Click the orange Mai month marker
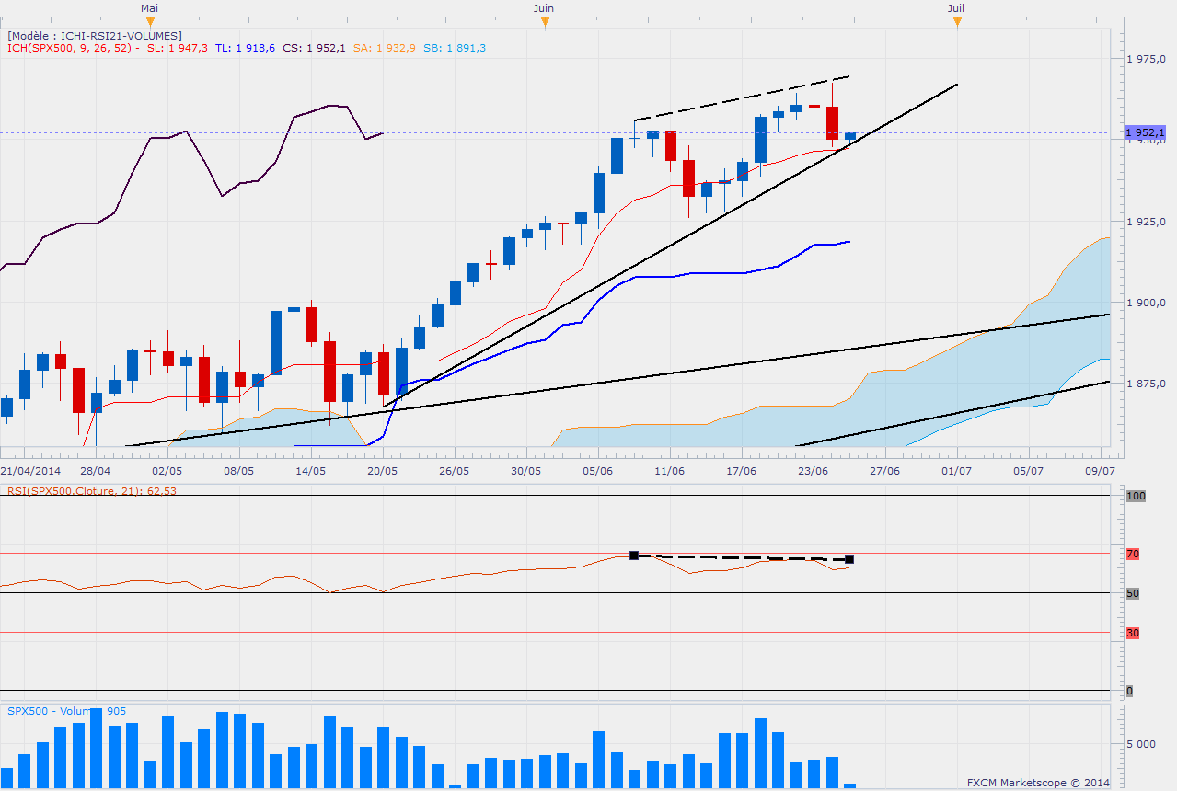 (151, 21)
